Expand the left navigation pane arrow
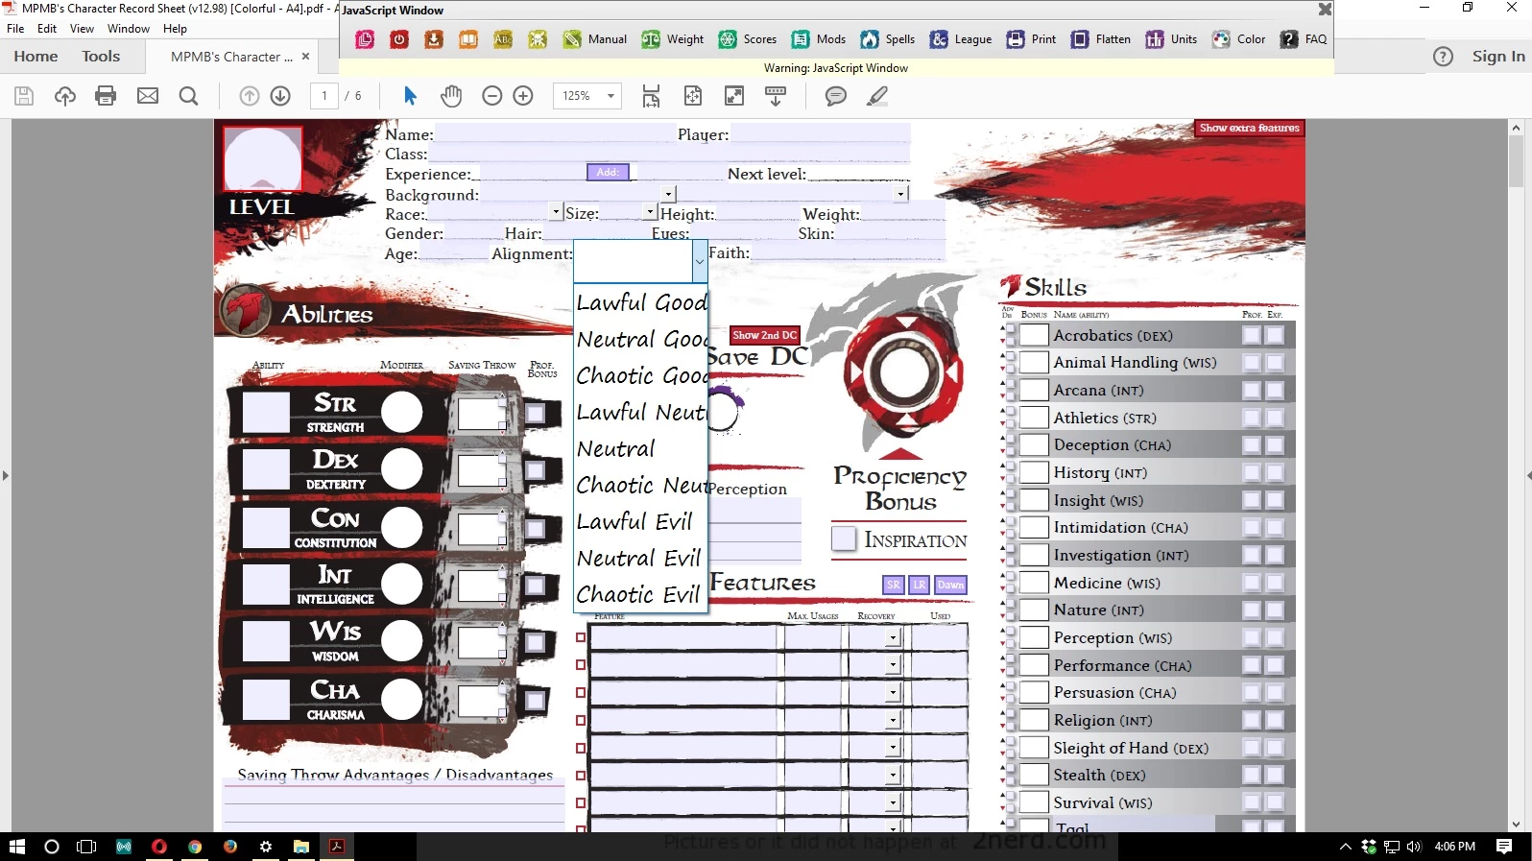 (x=6, y=475)
